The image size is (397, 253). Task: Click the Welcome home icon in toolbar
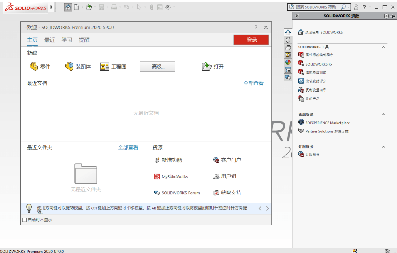coord(68,7)
